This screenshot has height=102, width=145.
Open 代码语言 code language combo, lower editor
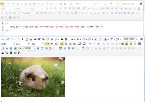click(29, 48)
